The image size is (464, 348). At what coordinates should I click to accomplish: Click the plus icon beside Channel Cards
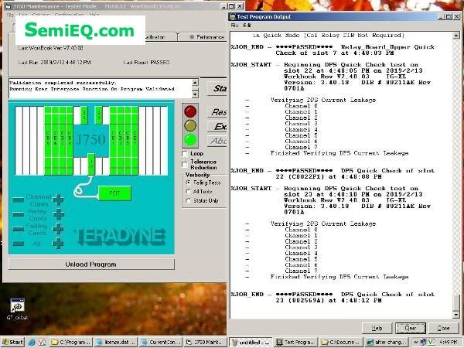tap(58, 200)
